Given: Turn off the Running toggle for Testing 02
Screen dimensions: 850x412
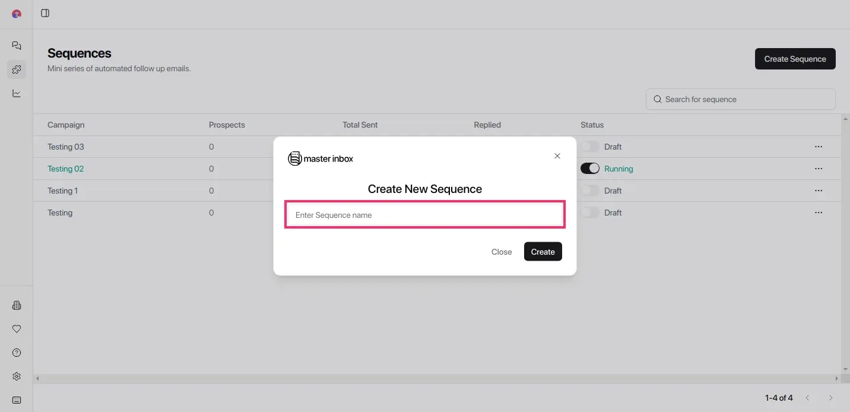Looking at the screenshot, I should [590, 169].
